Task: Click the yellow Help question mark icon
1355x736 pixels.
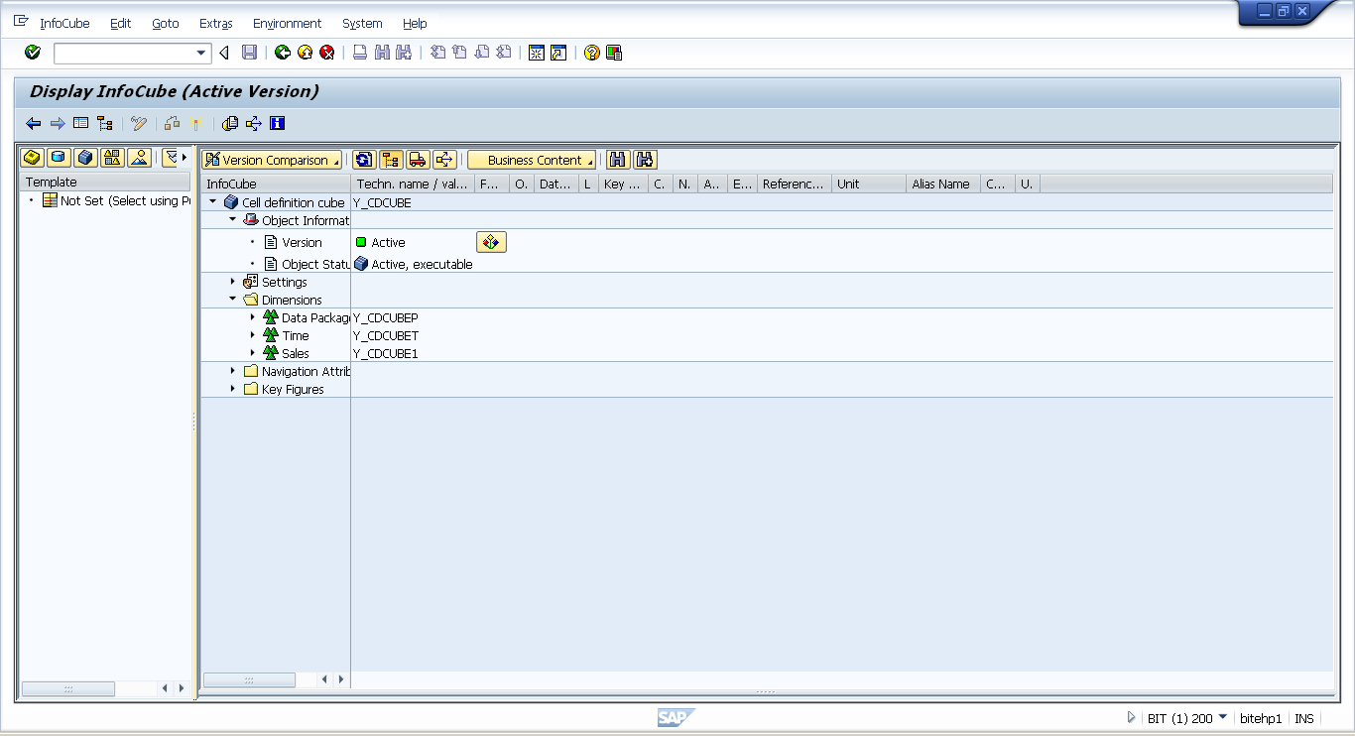Action: pyautogui.click(x=592, y=53)
